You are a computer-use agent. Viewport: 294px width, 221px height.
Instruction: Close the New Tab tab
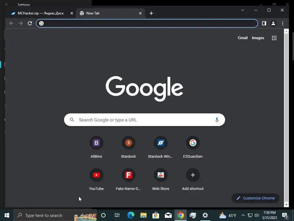[x=140, y=13]
